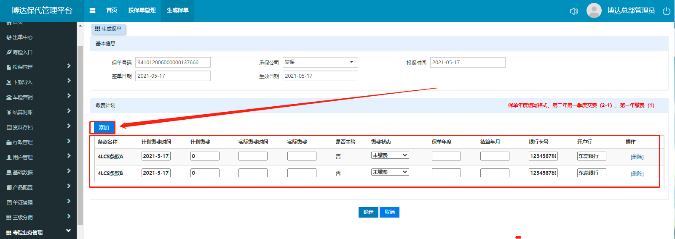Expand the 车险营销 sidebar chevron
This screenshot has height=239, width=675.
tap(69, 96)
